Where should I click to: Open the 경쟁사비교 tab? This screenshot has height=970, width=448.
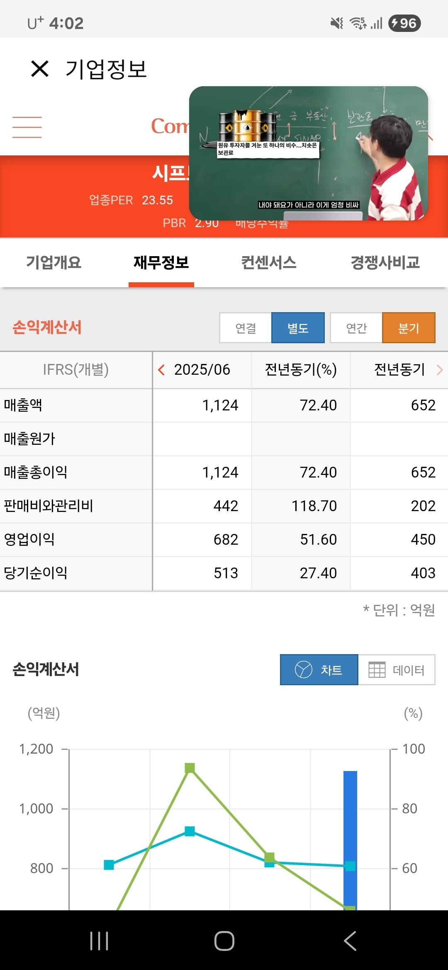385,262
